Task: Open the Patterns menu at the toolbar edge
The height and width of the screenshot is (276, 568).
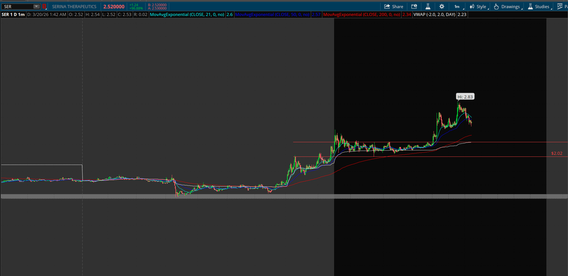Action: [563, 7]
